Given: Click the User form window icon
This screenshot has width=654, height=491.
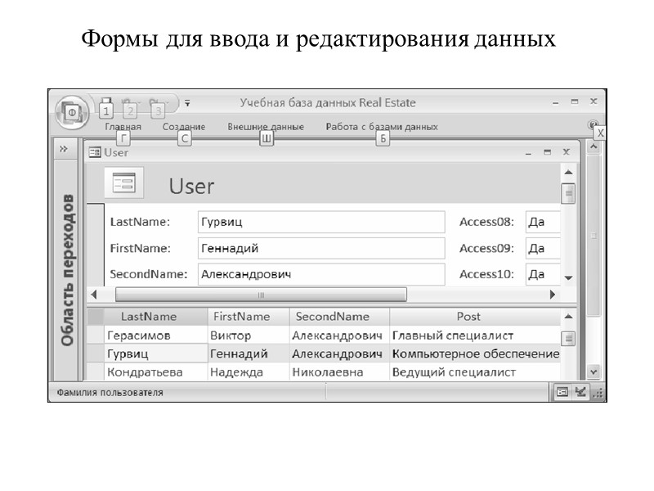Looking at the screenshot, I should click(95, 152).
